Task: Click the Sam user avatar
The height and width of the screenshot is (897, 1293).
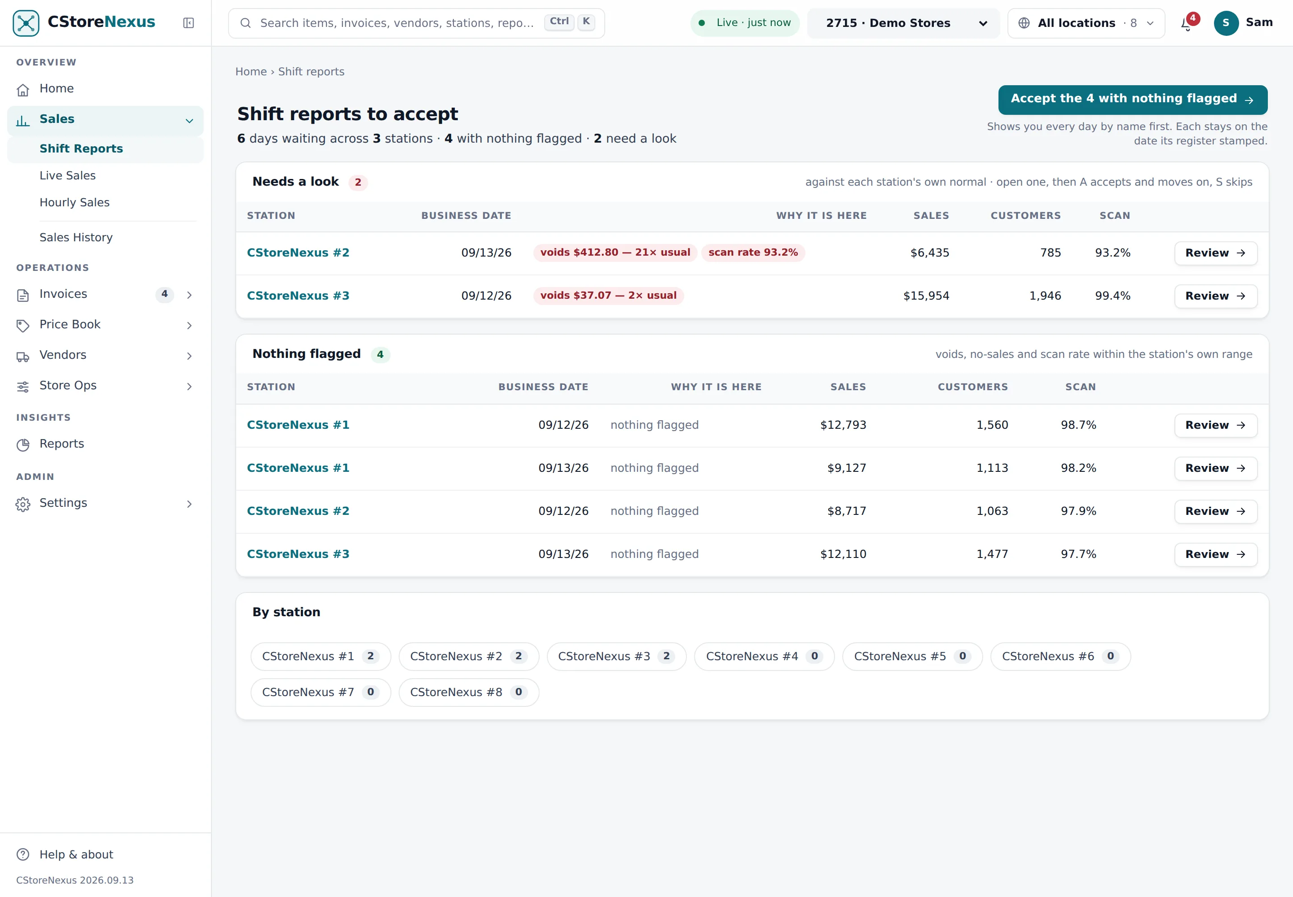Action: pos(1226,23)
